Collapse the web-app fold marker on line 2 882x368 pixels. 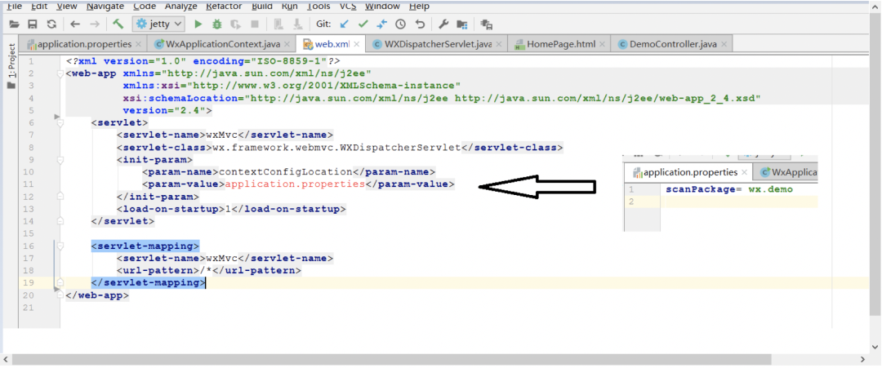(x=60, y=73)
